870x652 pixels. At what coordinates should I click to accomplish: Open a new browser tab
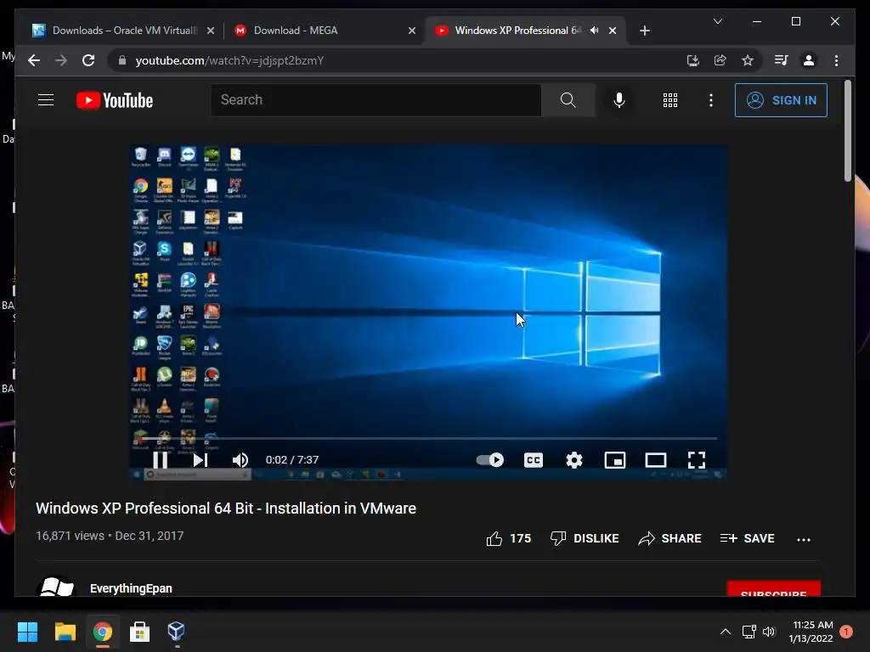click(644, 31)
